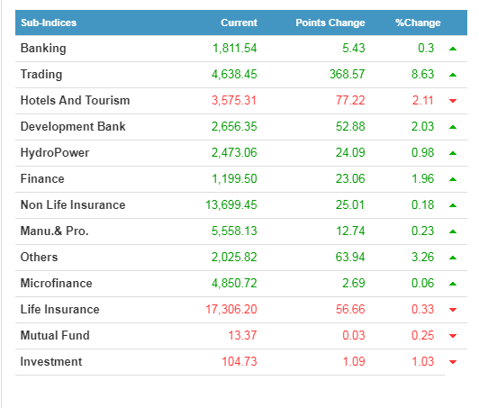Open the Non Life Insurance sub-index
The height and width of the screenshot is (408, 479).
[73, 204]
